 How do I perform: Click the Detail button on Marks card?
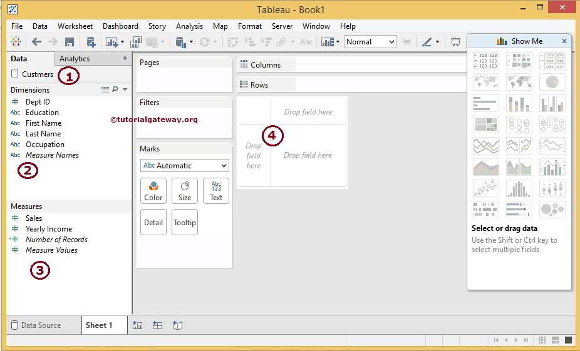click(153, 222)
